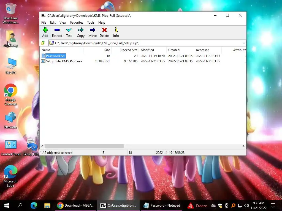This screenshot has height=211, width=282.
Task: Open the View menu
Action: tap(63, 23)
